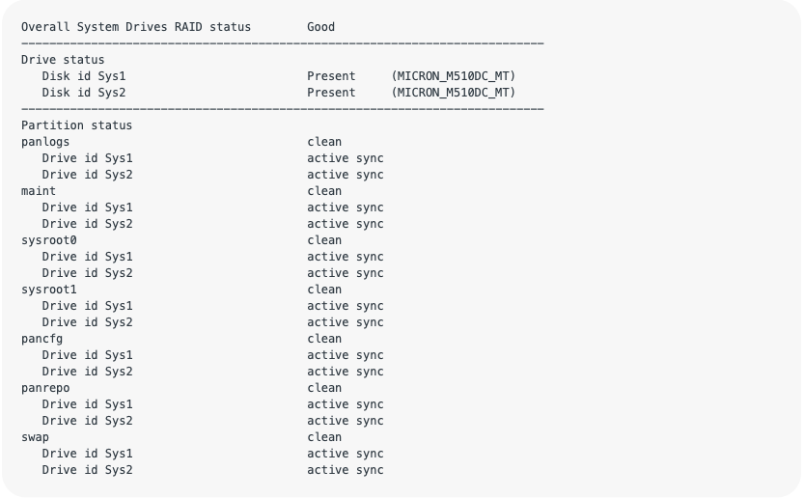Click 'Present' status for Disk id Sys1

[331, 76]
